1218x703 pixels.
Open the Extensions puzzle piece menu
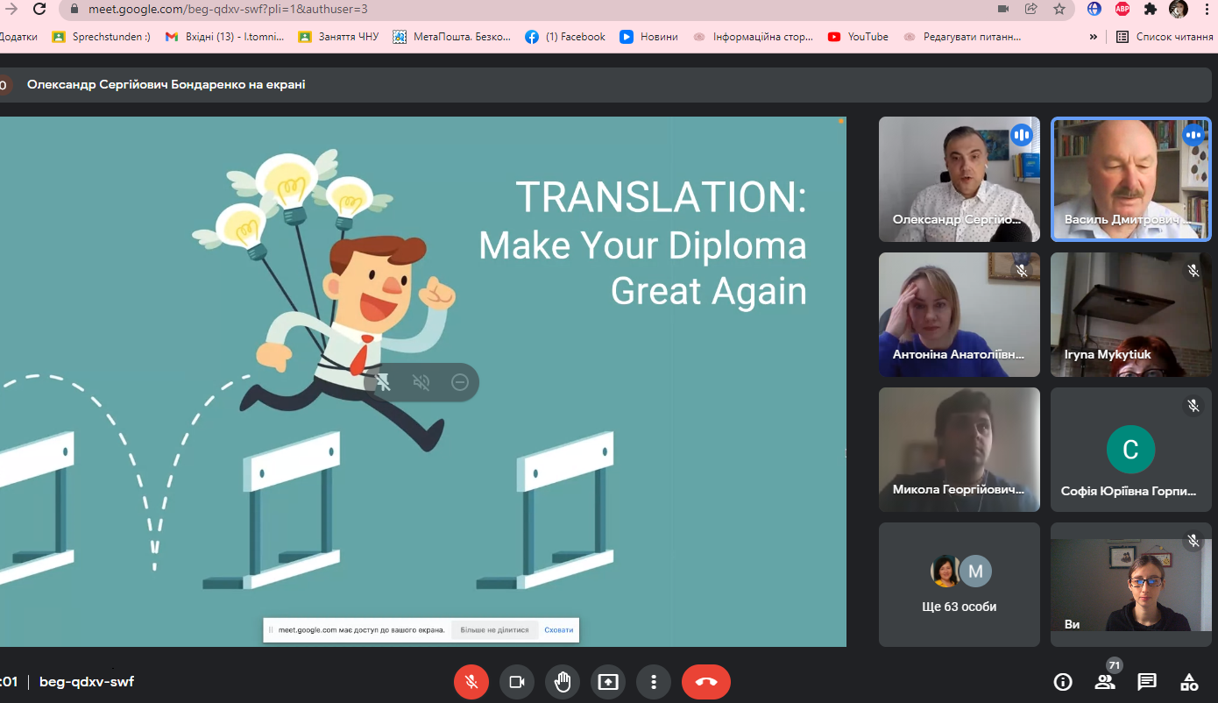1151,9
